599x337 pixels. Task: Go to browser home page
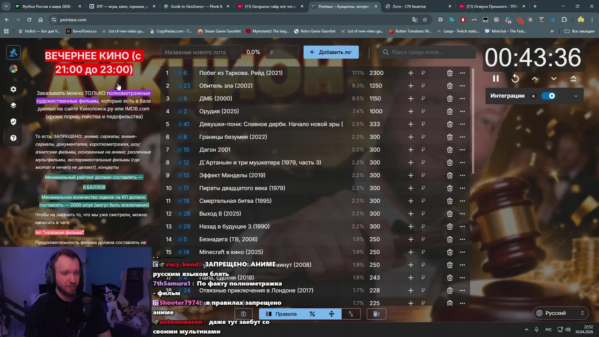(x=41, y=20)
